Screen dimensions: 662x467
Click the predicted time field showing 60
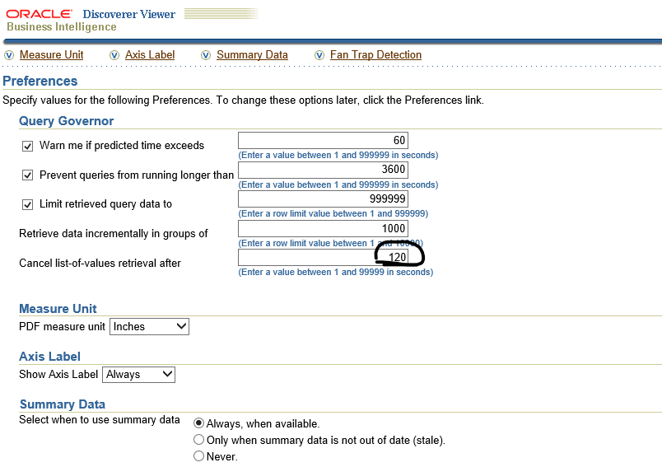point(323,141)
